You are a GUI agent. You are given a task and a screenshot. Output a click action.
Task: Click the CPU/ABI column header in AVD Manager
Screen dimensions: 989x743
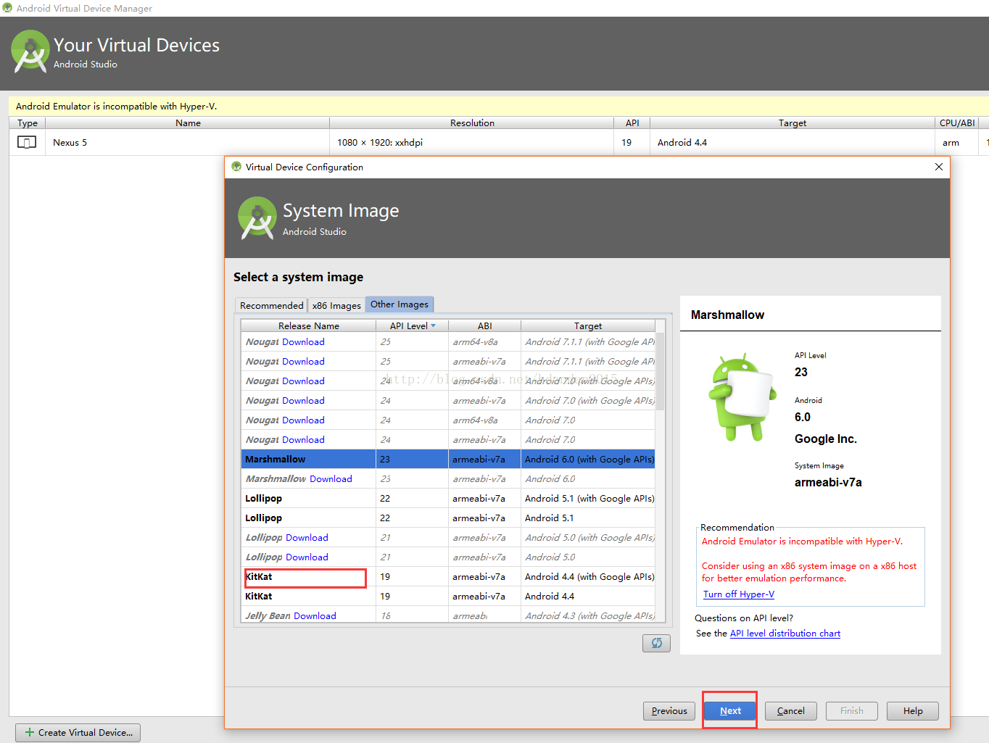(x=957, y=123)
